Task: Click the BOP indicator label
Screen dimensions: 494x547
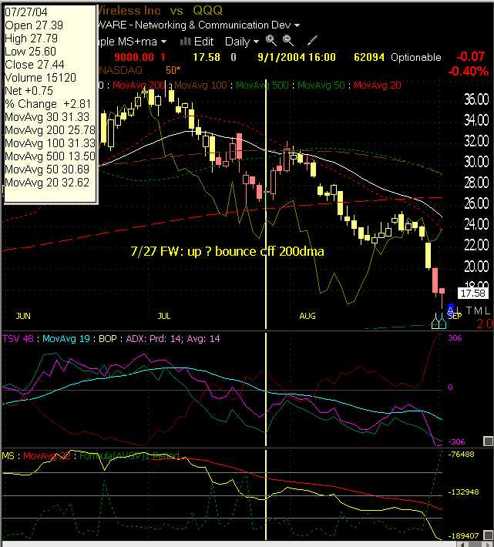Action: 107,338
